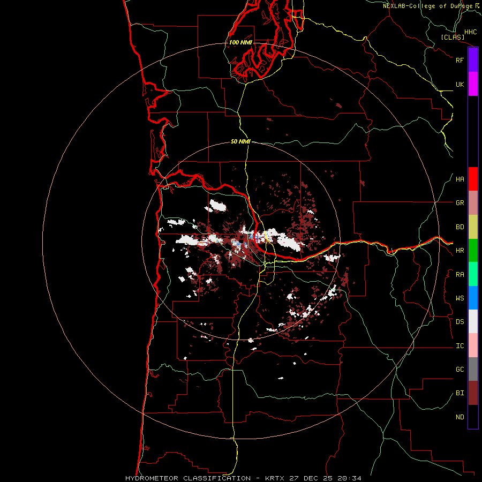The width and height of the screenshot is (482, 482).
Task: Click the bright green RA legend swatch
Action: coord(473,274)
